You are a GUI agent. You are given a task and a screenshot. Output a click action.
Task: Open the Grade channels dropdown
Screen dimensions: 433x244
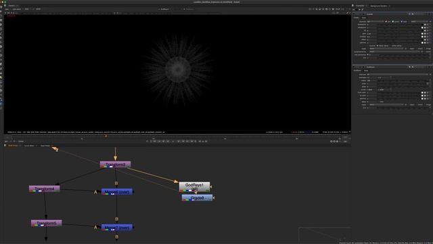(x=375, y=22)
